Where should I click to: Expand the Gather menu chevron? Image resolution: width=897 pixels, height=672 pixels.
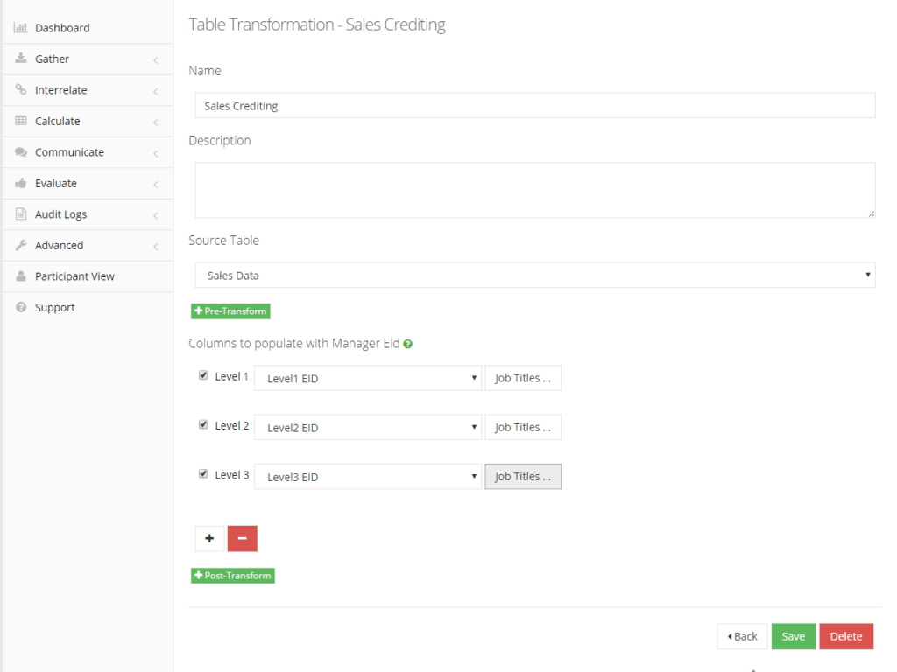coord(156,59)
